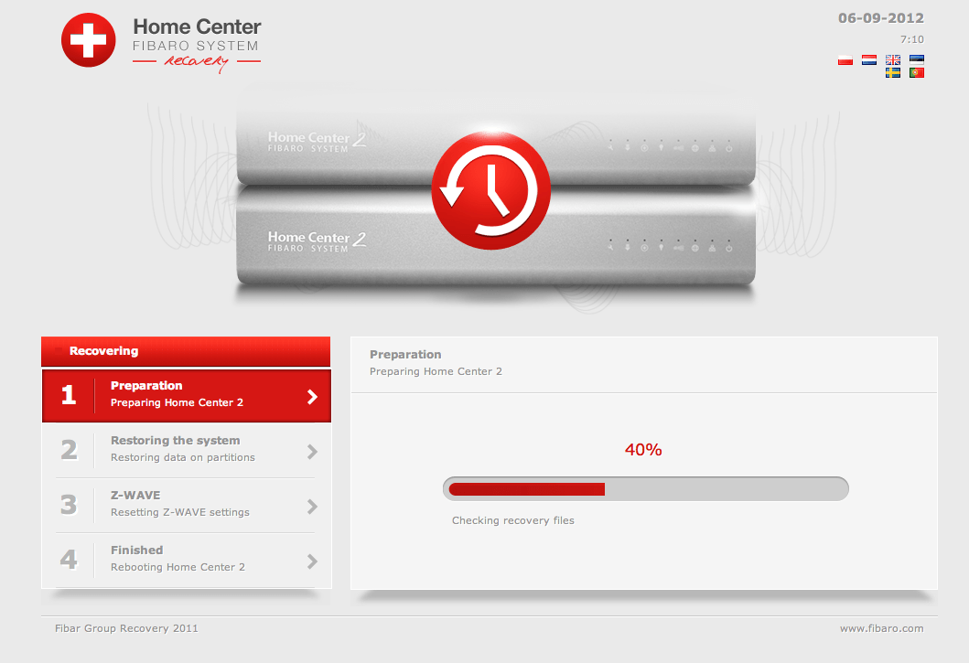Click the time 7:10
The width and height of the screenshot is (969, 663).
912,39
